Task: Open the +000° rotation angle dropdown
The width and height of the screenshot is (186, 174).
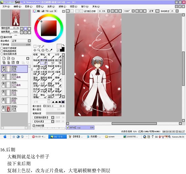Action: (133, 11)
